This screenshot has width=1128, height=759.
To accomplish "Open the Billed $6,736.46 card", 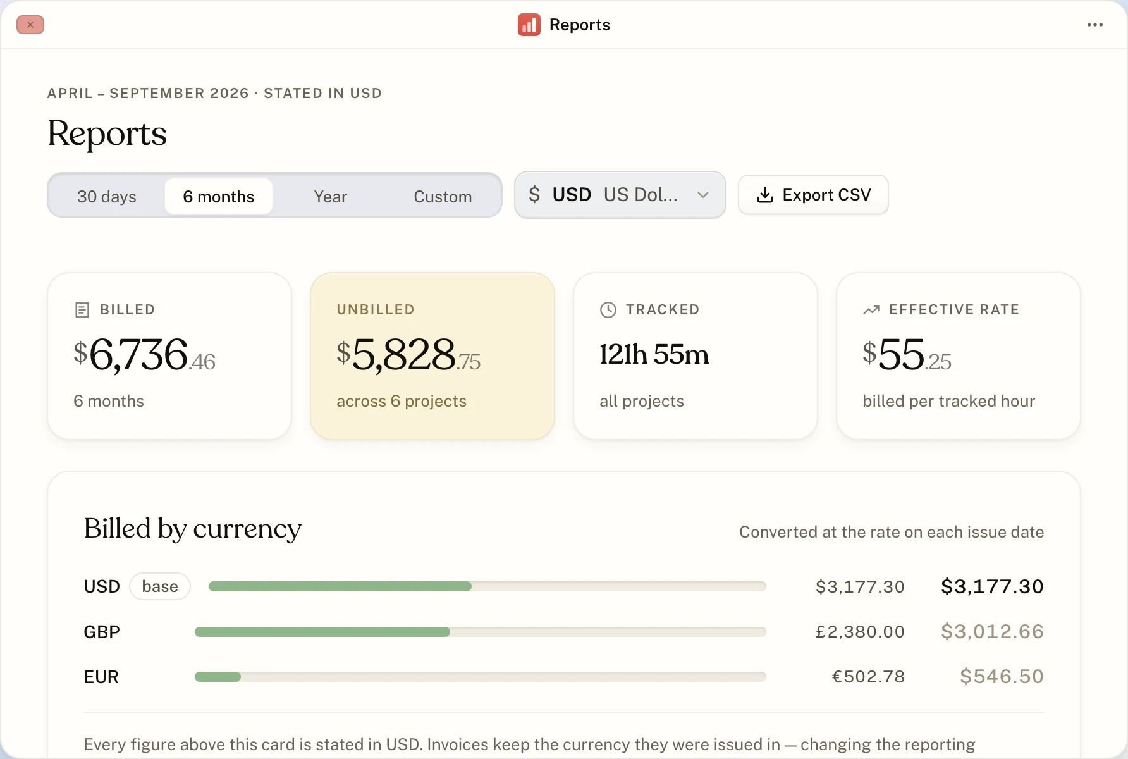I will coord(169,356).
